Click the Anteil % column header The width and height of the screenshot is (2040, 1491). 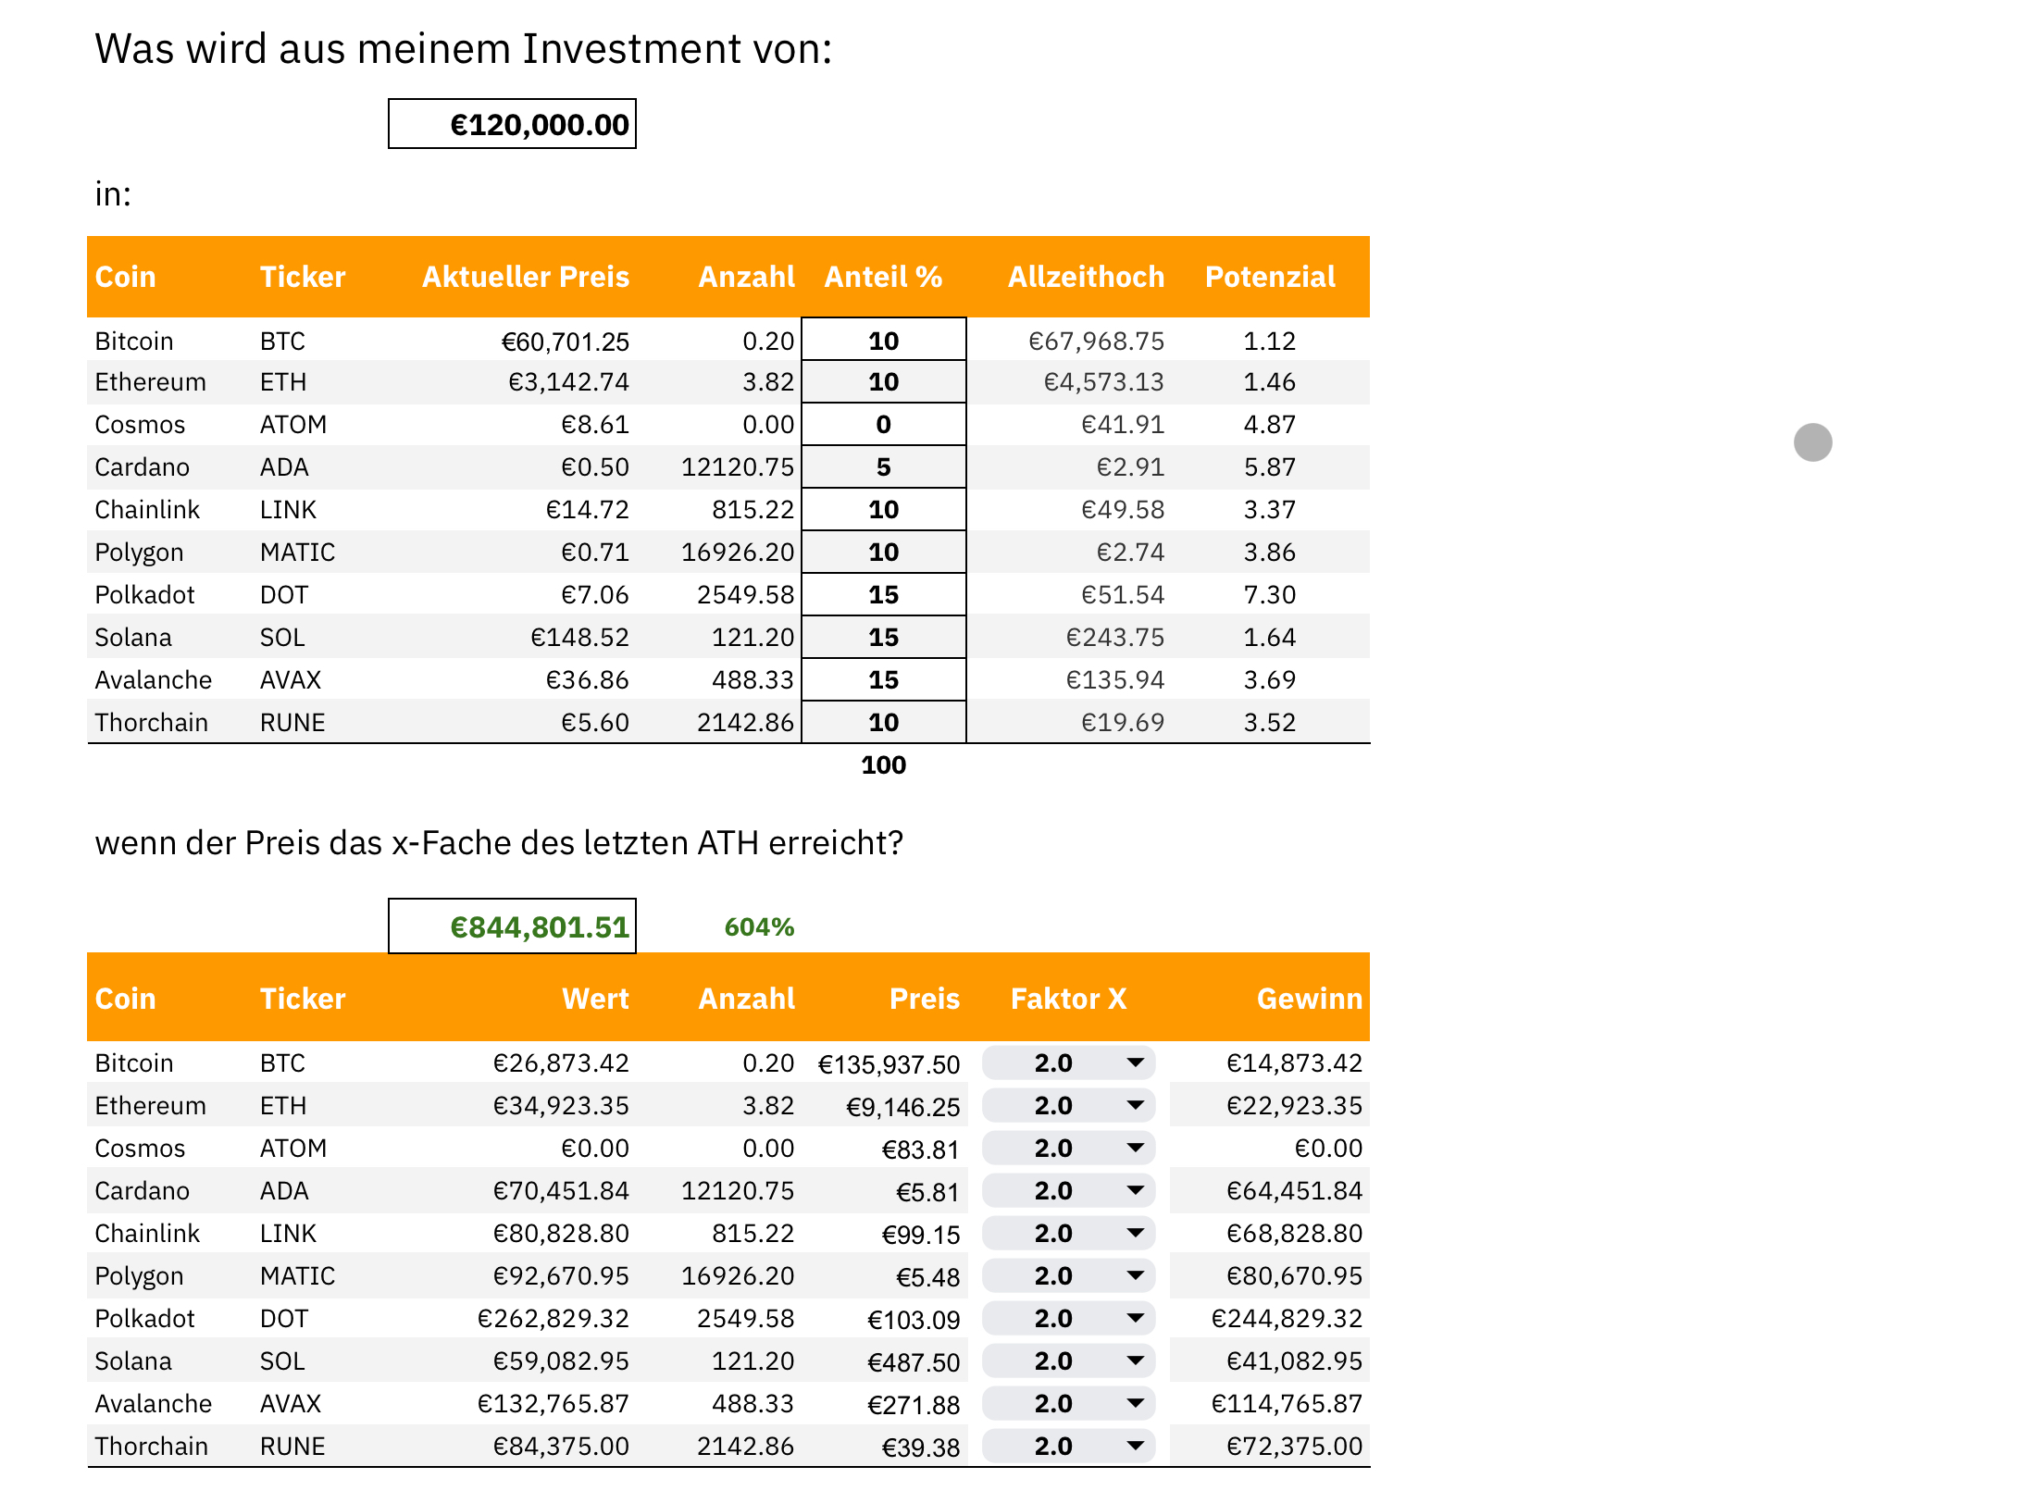[x=883, y=277]
